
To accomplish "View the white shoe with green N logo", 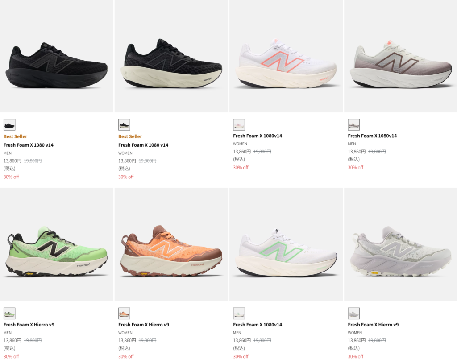I will coord(286,244).
